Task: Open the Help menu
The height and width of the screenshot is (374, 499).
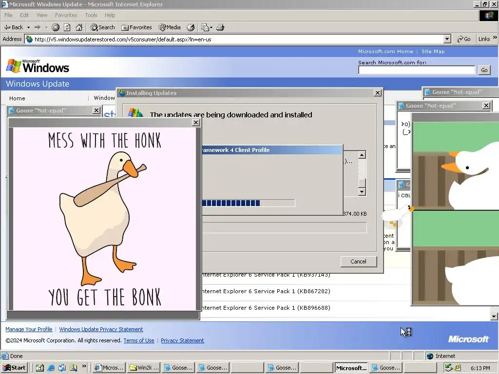Action: coord(110,15)
